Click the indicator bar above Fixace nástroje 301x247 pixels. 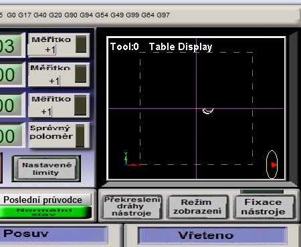point(262,192)
